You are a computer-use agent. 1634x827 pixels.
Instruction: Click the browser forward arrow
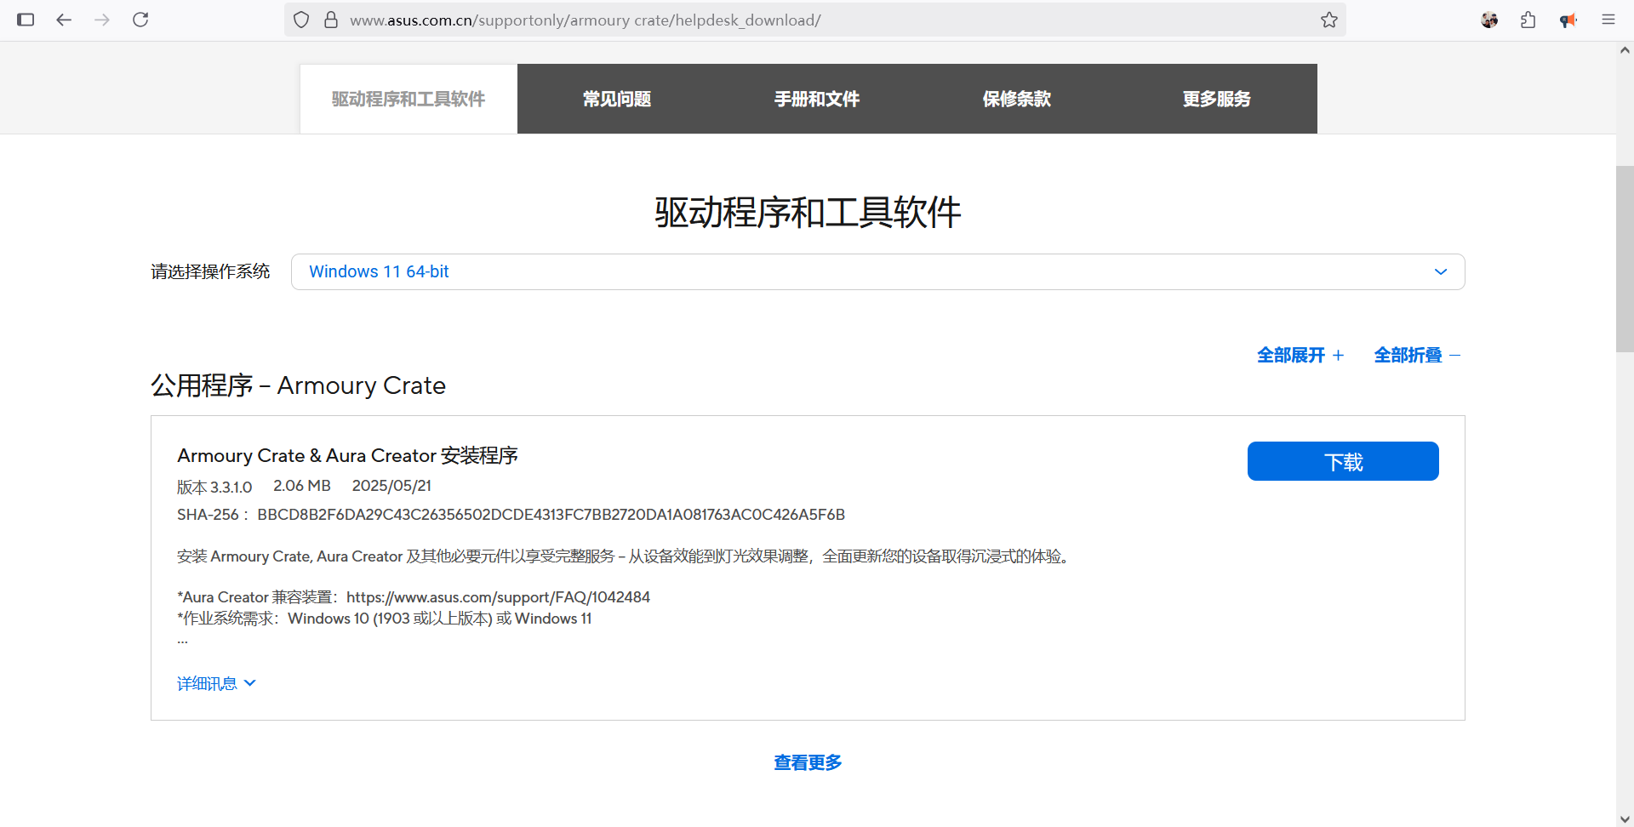(x=102, y=20)
